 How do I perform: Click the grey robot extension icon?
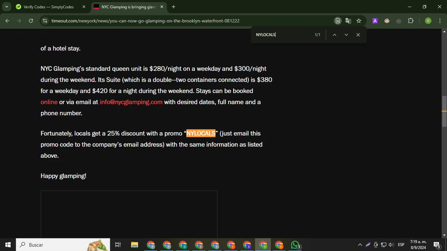point(399,21)
